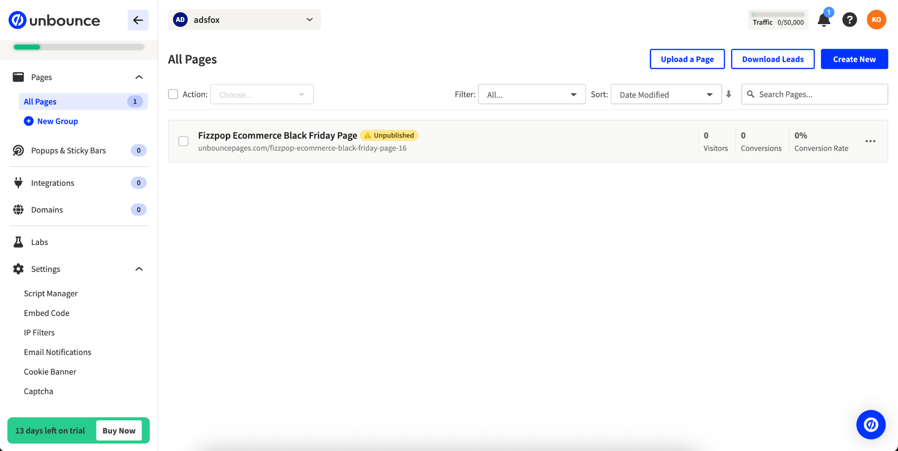Open the Date Modified sort dropdown
The width and height of the screenshot is (898, 451).
click(666, 94)
